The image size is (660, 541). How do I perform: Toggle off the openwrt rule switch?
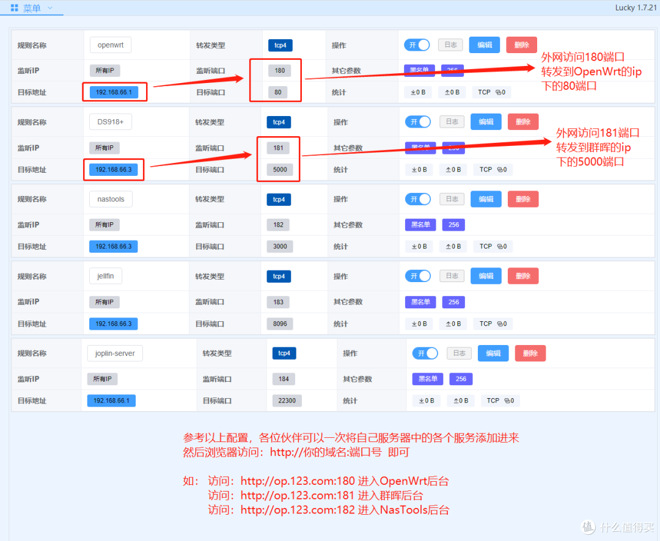[417, 45]
